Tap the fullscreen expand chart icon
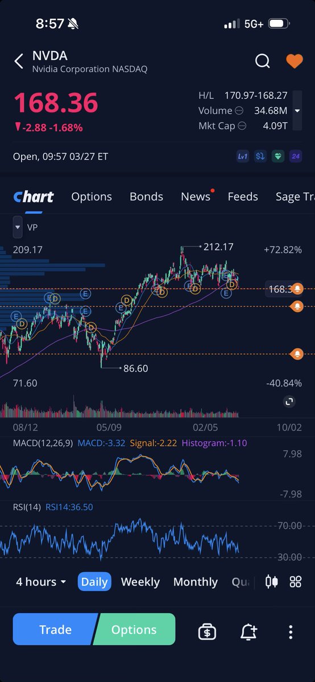 tap(289, 402)
